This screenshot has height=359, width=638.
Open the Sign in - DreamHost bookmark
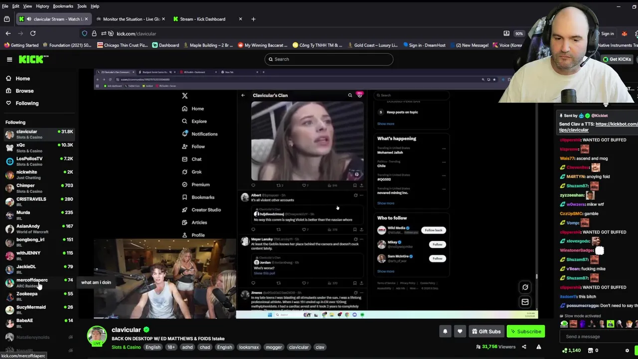[x=424, y=45]
